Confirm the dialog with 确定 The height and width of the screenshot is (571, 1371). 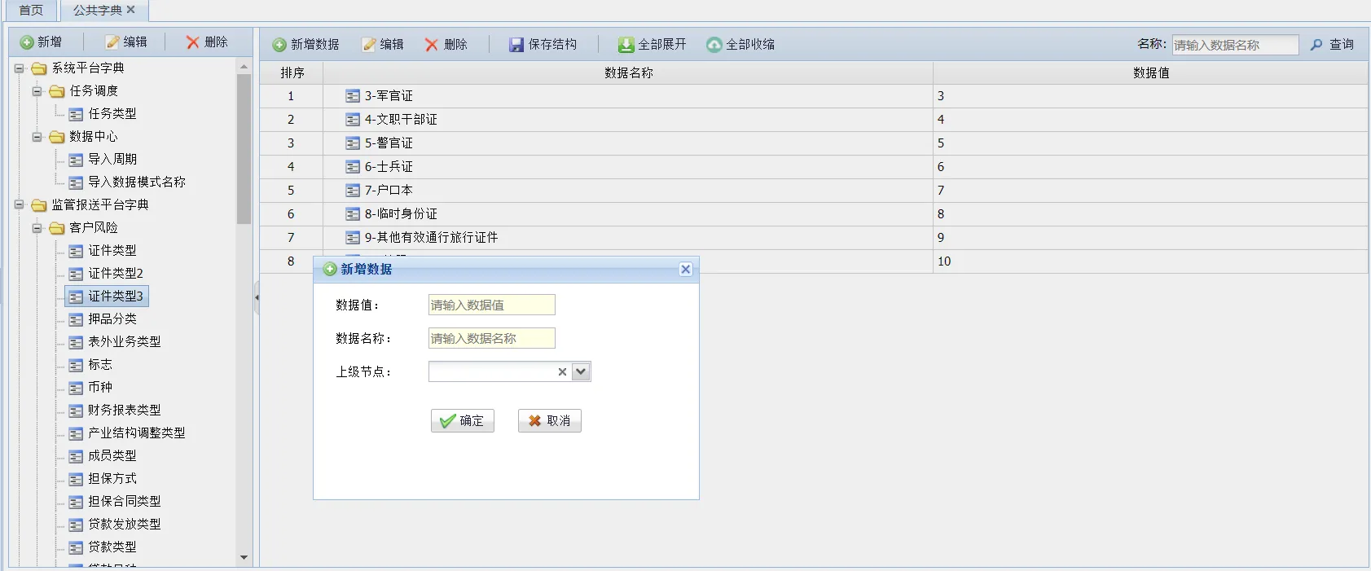point(463,421)
